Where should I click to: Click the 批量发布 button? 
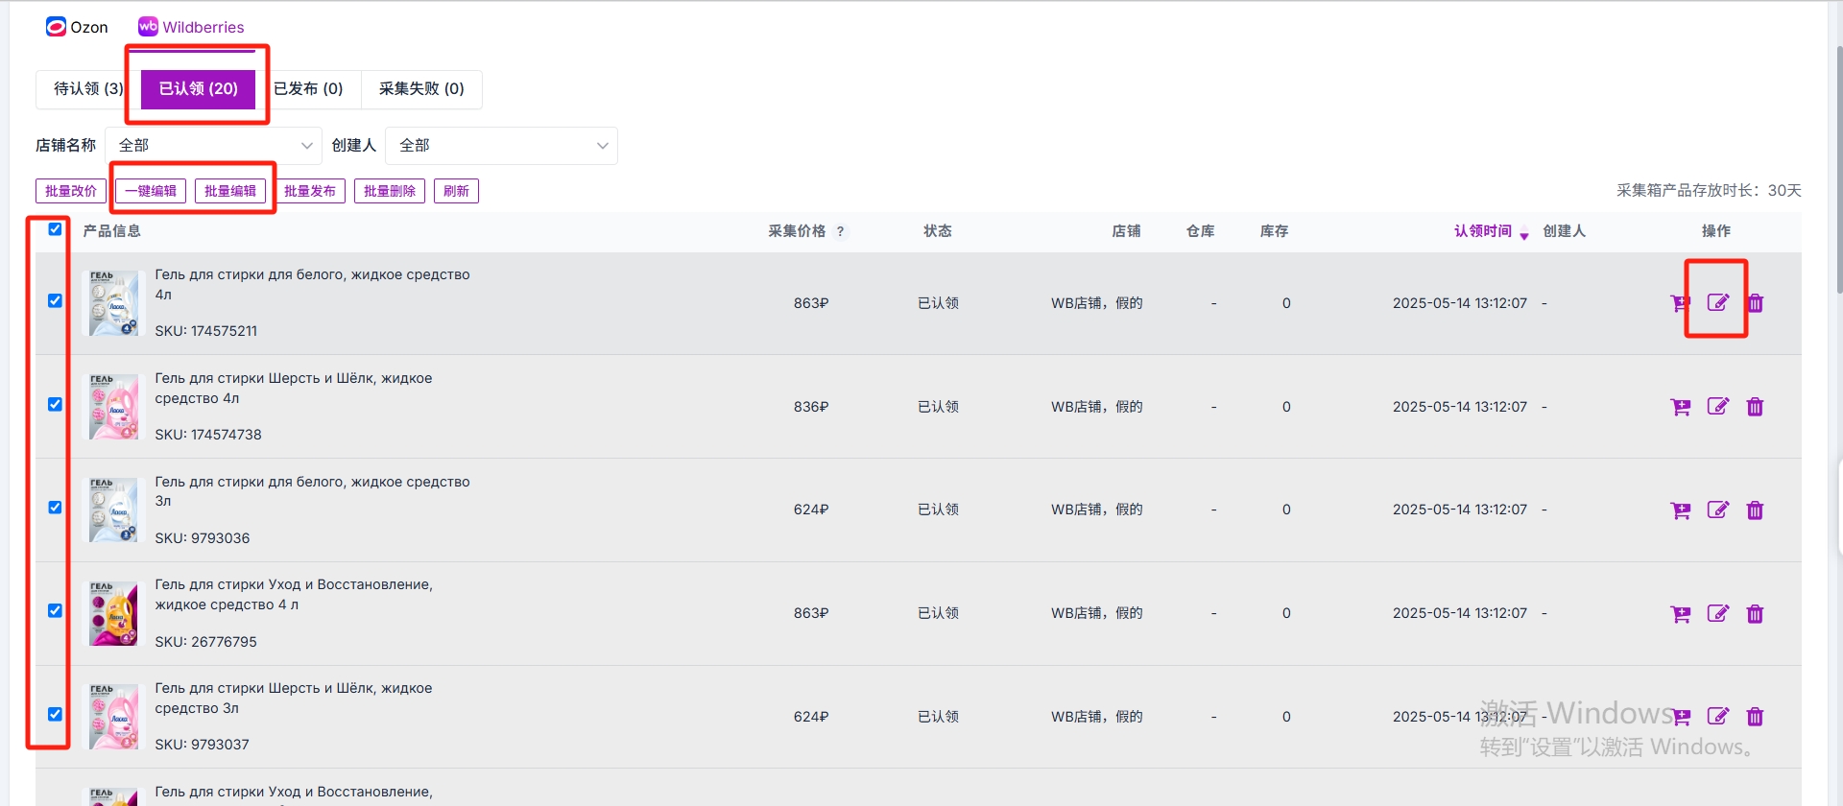310,191
